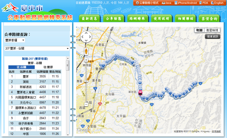This screenshot has height=138, width=227.
Task: Expand the 207 豐原 - 谷關 route dropdown
Action: pyautogui.click(x=37, y=48)
